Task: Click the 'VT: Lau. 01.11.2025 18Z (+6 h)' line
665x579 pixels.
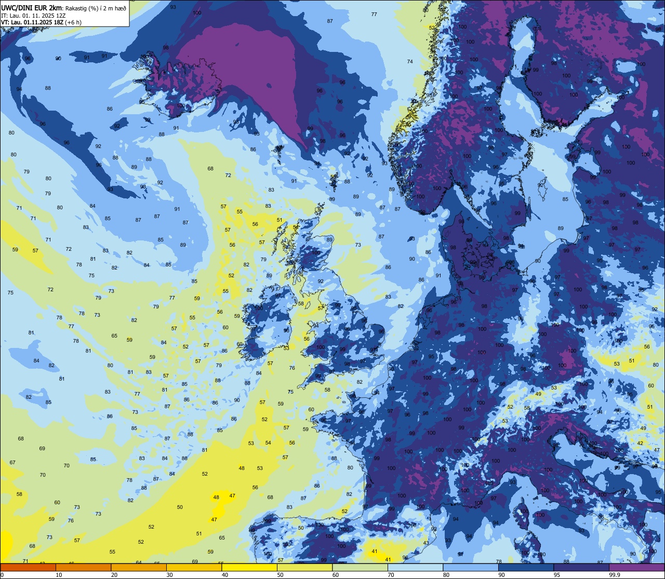Action: (42, 22)
